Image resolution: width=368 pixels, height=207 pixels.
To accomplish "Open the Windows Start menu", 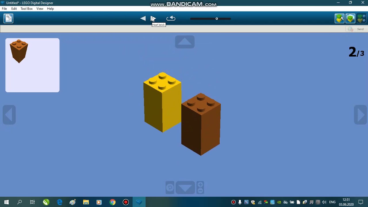I will [x=6, y=202].
